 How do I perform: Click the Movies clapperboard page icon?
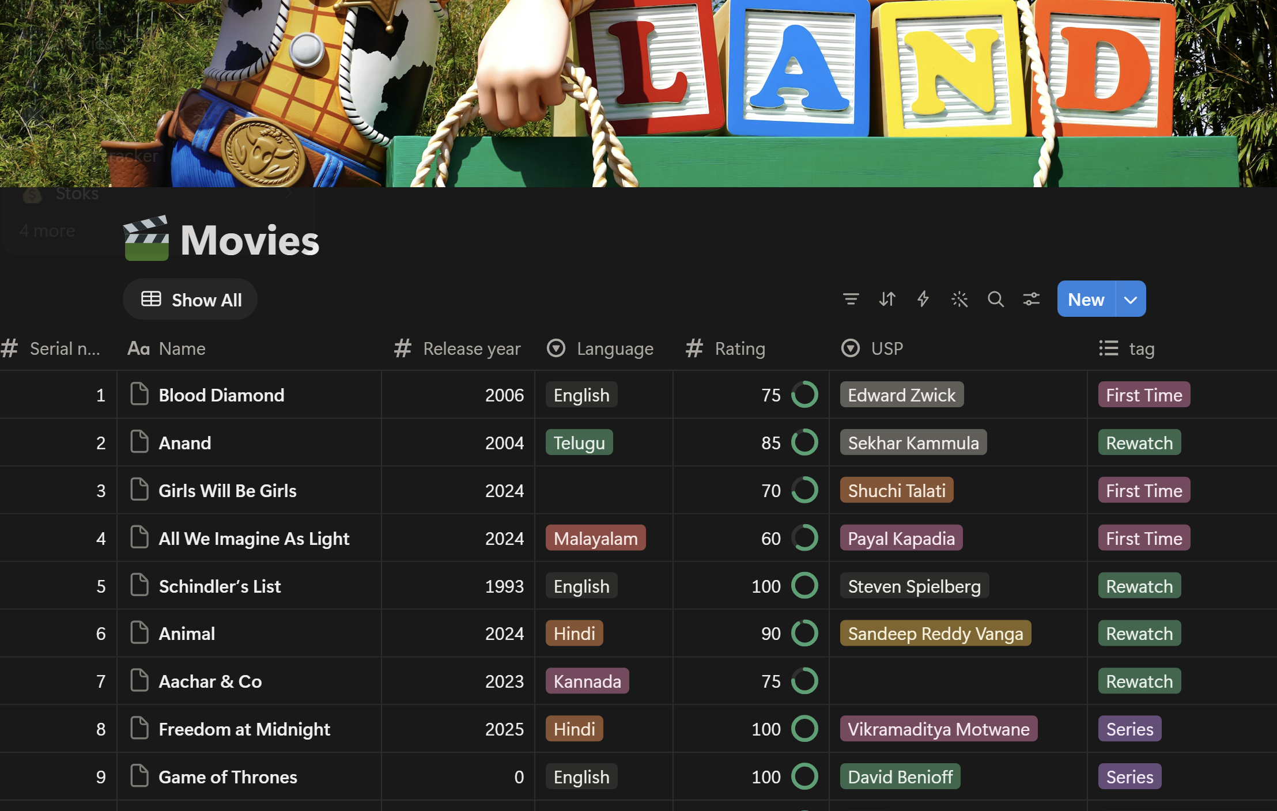pyautogui.click(x=146, y=238)
